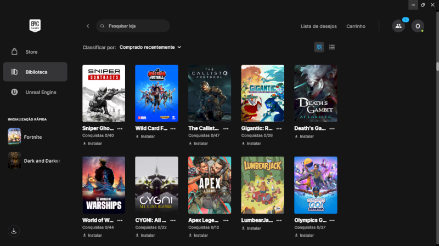
Task: Open the Store tab
Action: [x=31, y=52]
